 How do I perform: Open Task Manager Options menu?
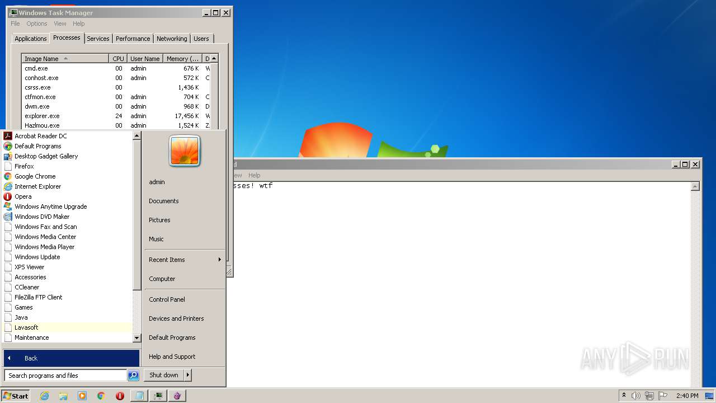pos(37,24)
